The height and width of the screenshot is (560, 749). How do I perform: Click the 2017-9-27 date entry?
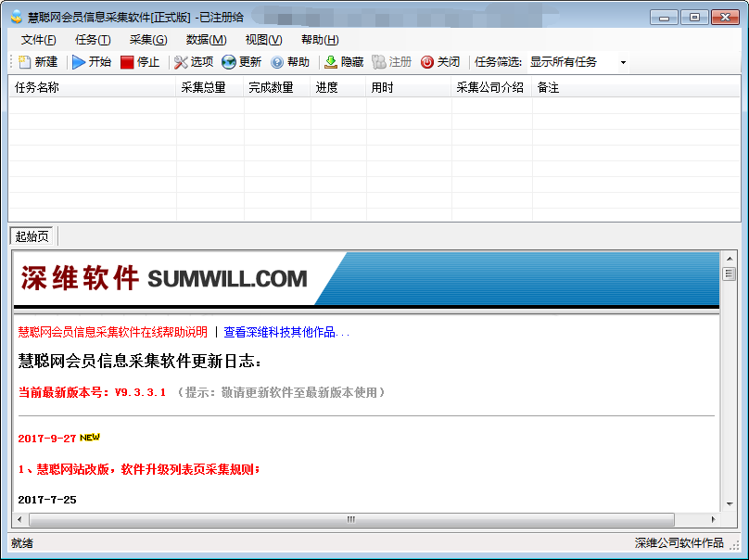[x=46, y=439]
